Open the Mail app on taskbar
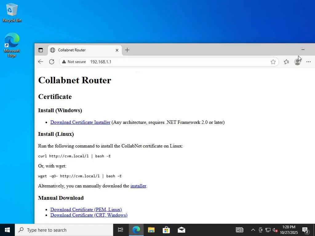Viewport: 315px width, 236px height. [x=181, y=230]
